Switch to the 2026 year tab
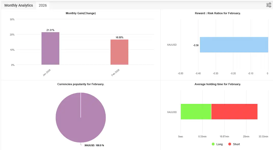The height and width of the screenshot is (150, 273). [43, 5]
